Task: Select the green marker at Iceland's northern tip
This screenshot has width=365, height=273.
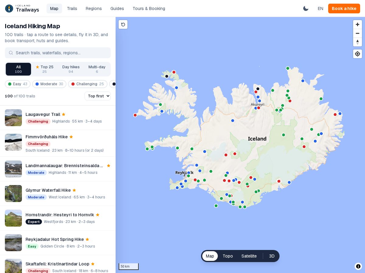Action: 288,68
